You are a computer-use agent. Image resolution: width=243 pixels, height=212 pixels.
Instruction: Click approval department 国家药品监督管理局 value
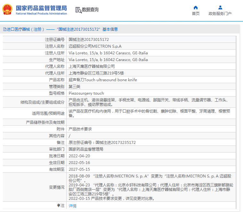[x=86, y=149]
